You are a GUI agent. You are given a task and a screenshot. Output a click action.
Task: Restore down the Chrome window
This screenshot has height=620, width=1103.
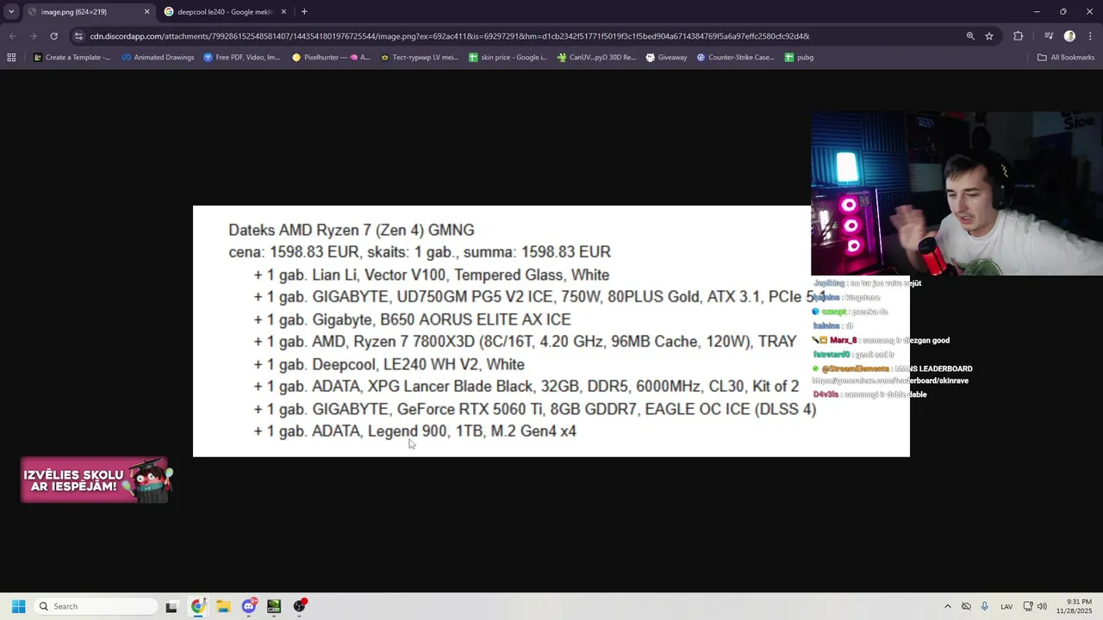tap(1062, 12)
